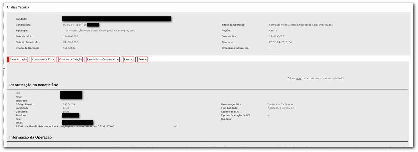
Task: Select the Critérios de Seleção tab
Action: click(70, 59)
